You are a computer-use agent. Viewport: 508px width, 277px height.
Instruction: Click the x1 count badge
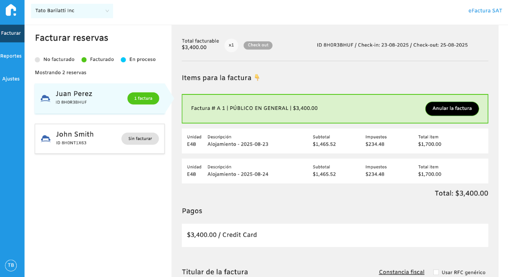[231, 45]
